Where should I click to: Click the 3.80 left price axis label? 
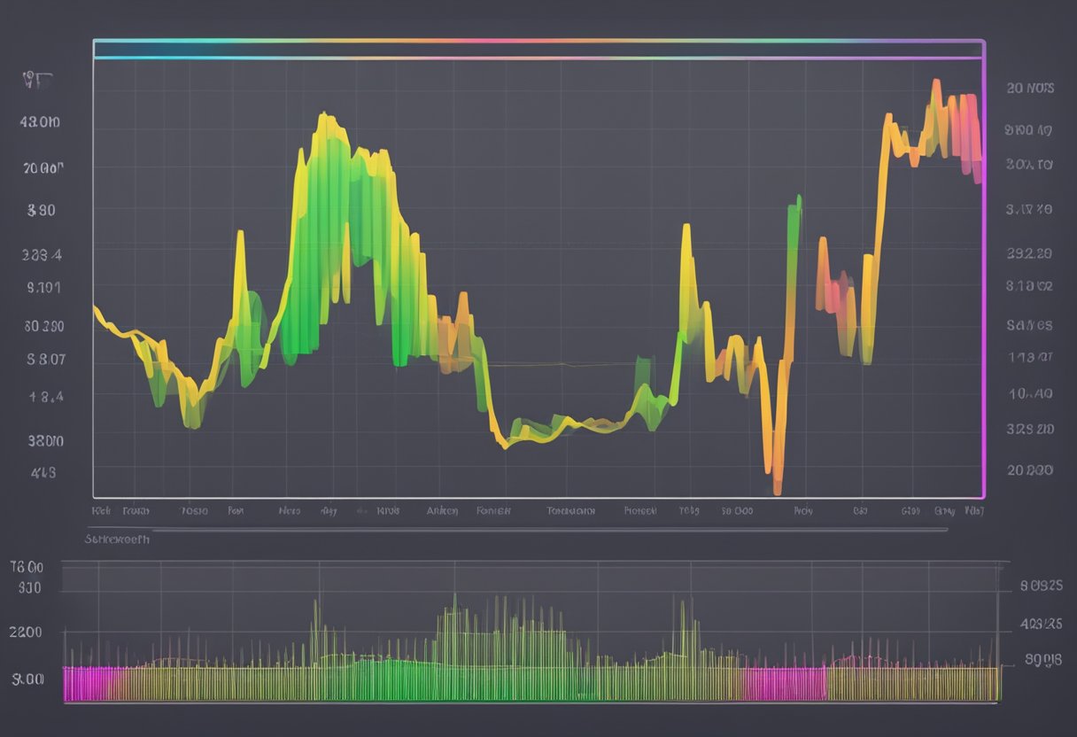[x=41, y=211]
